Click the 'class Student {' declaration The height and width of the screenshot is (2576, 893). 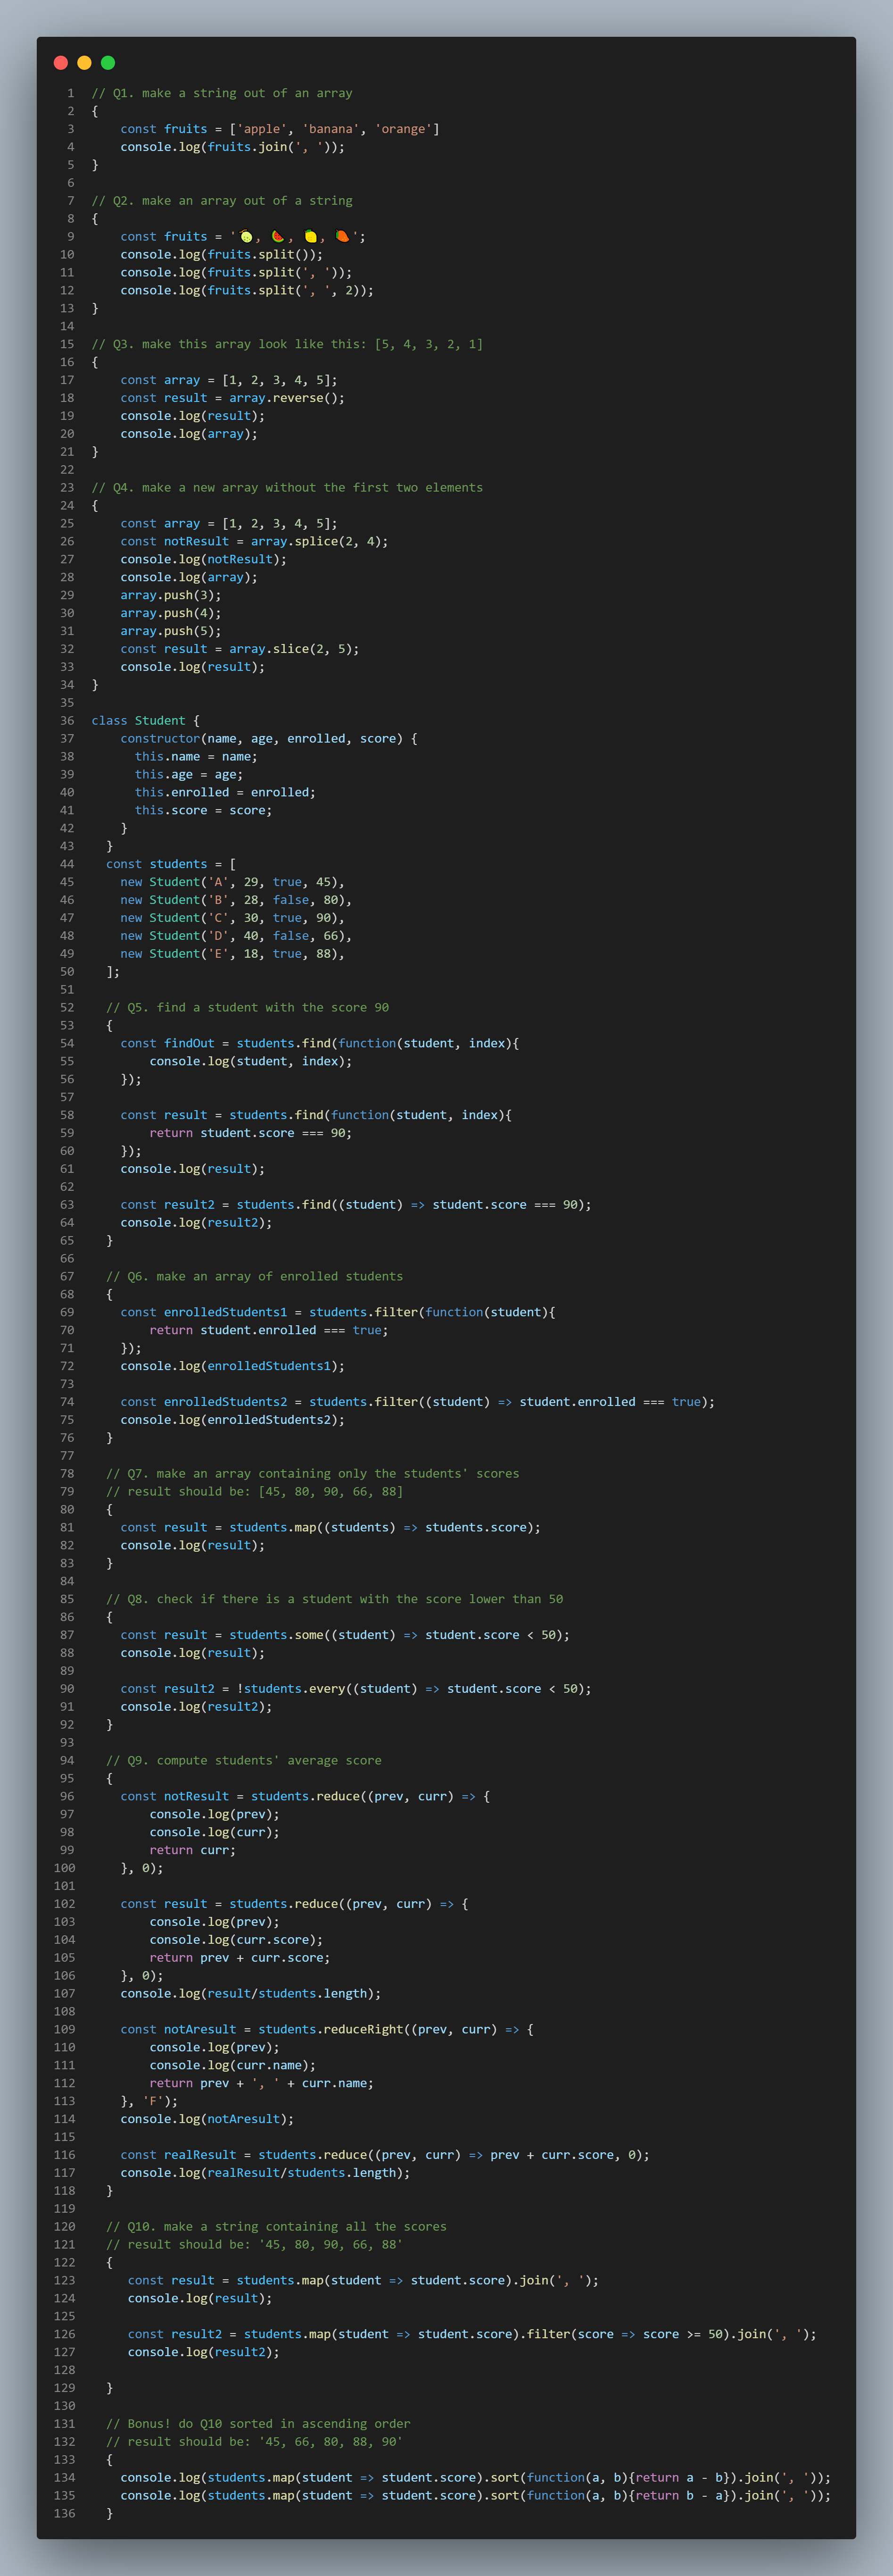146,721
